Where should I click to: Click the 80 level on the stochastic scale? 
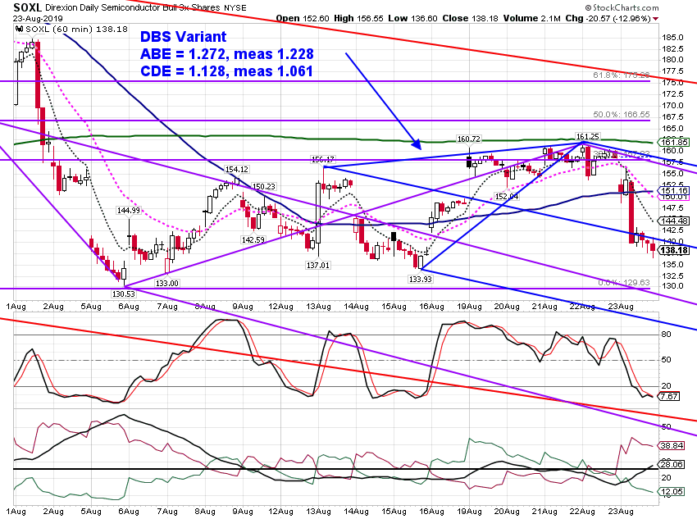tap(667, 335)
